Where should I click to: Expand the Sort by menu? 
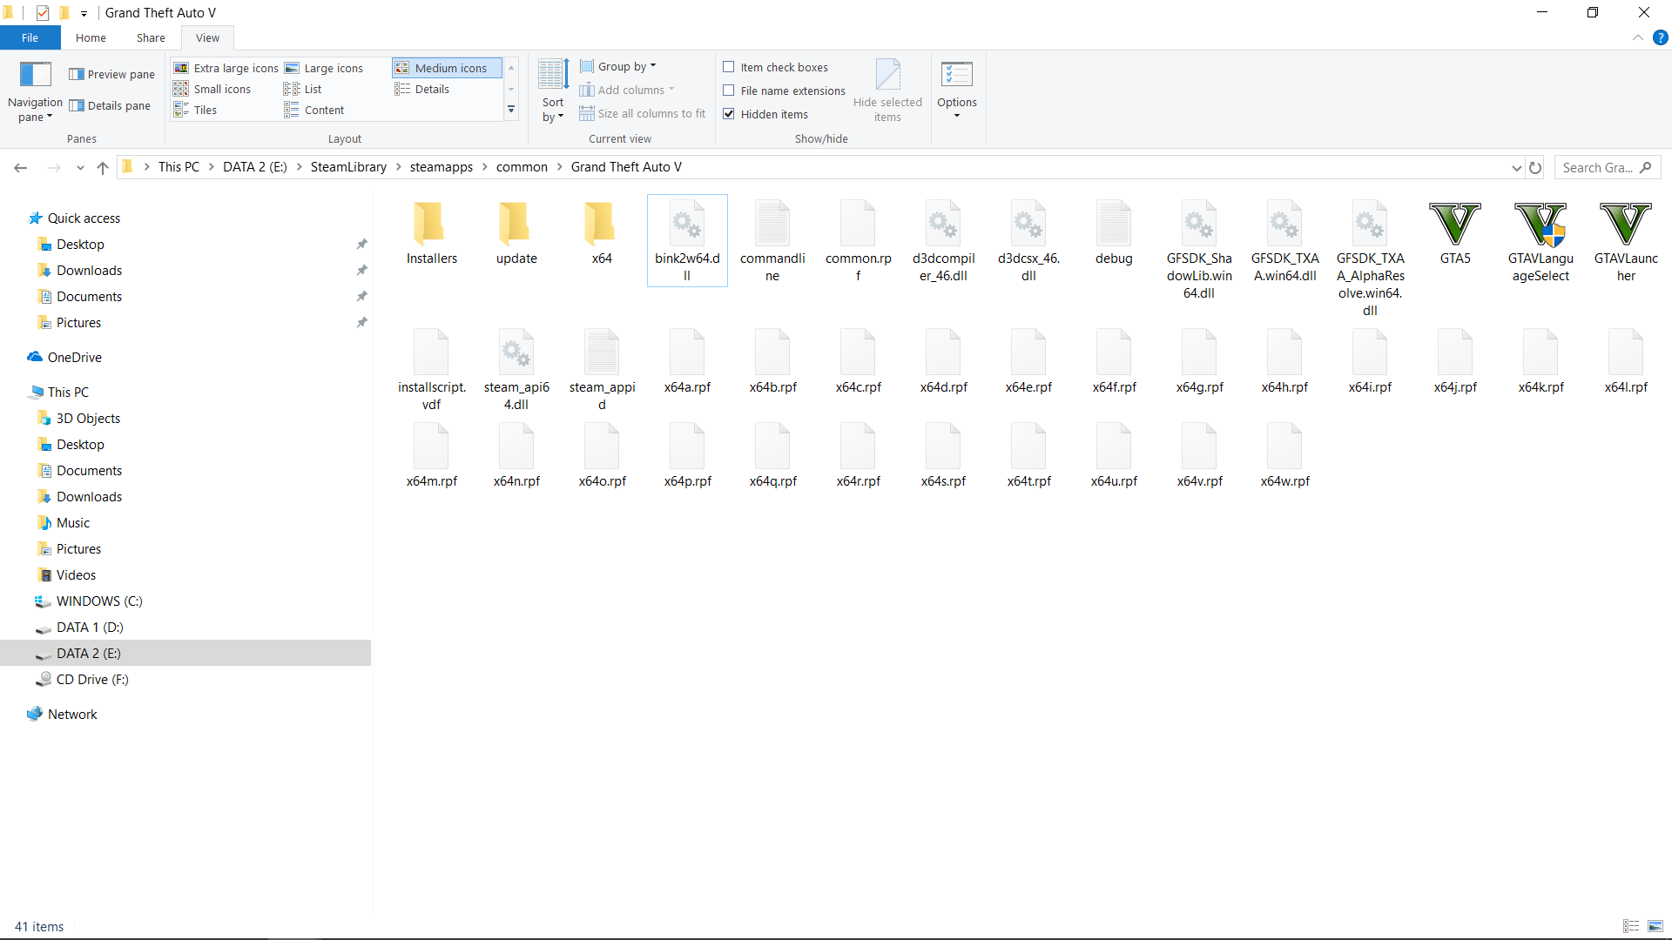tap(553, 91)
